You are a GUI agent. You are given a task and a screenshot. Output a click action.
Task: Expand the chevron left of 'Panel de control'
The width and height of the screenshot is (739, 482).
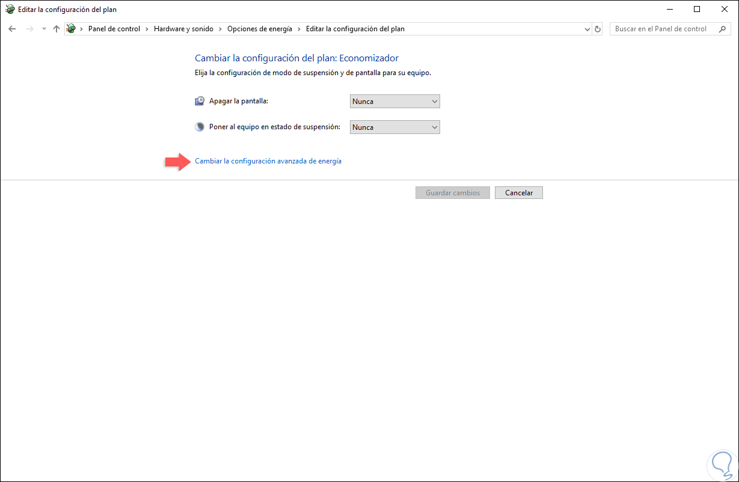pyautogui.click(x=82, y=29)
